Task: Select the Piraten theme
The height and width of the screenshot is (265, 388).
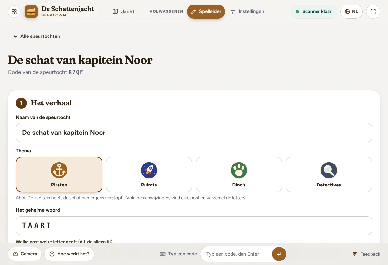Action: (59, 175)
